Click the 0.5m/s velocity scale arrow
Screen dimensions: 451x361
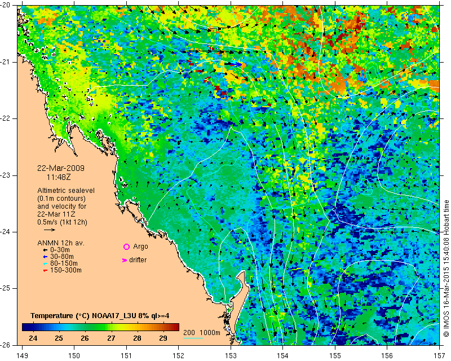(x=50, y=230)
